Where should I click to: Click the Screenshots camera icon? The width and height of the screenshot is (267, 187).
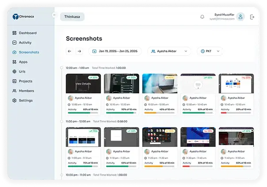click(x=15, y=52)
